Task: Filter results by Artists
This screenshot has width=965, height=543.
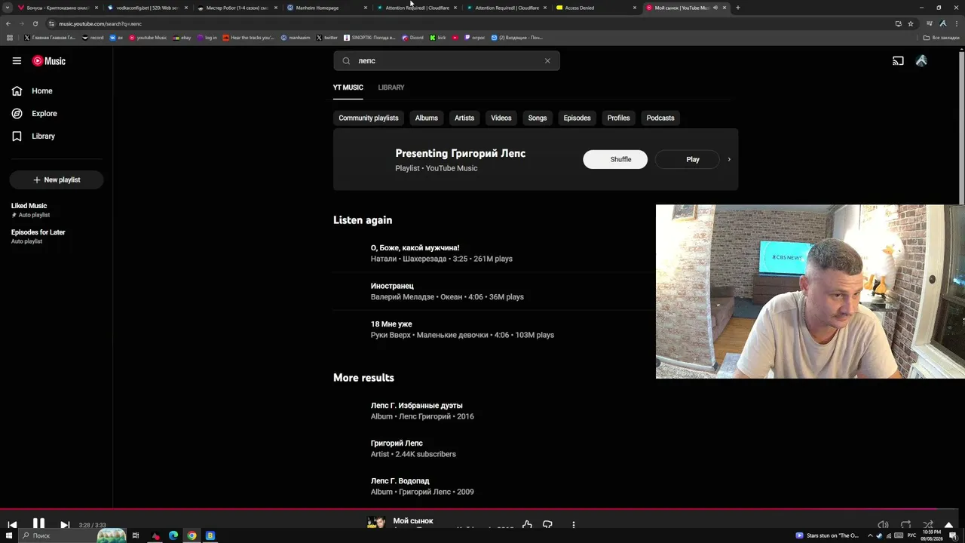Action: click(464, 118)
